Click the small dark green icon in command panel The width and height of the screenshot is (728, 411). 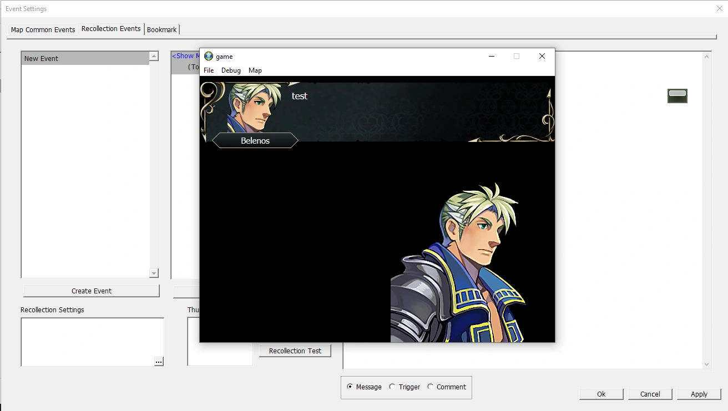(x=678, y=96)
